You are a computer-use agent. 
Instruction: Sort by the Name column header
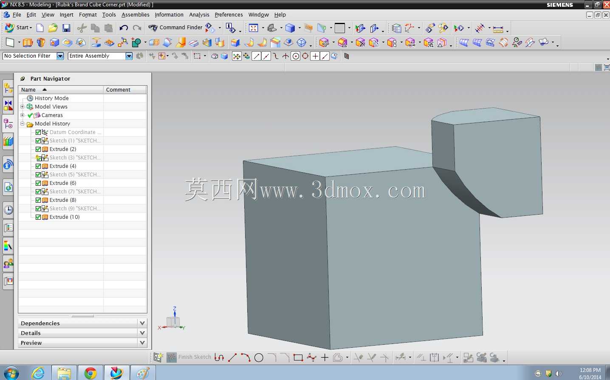coord(61,90)
